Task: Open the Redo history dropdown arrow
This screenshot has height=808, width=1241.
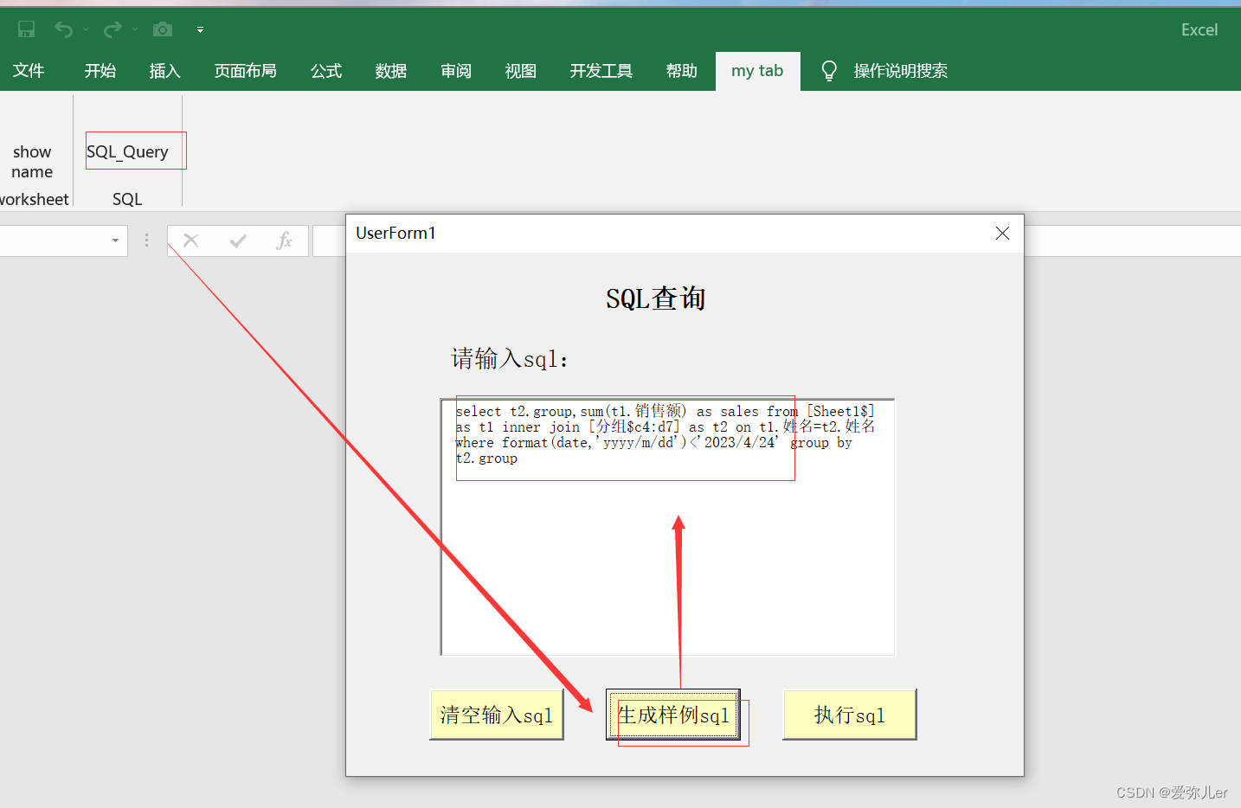Action: tap(135, 29)
